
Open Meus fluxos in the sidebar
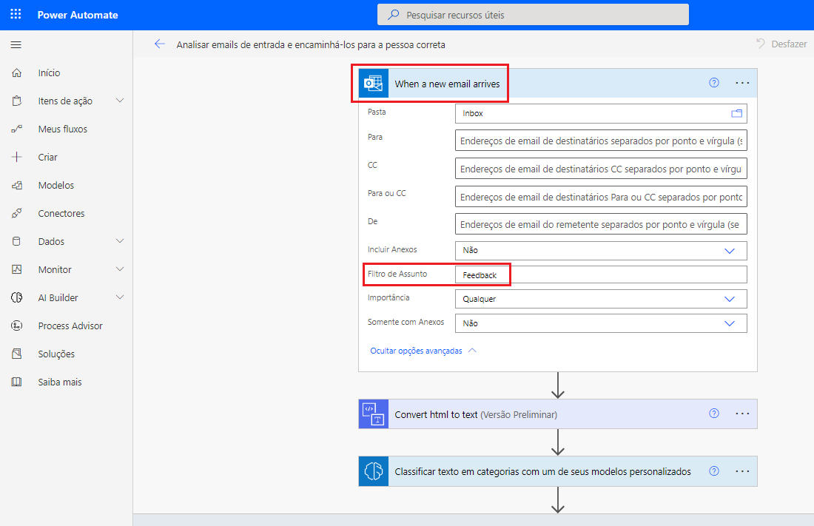pyautogui.click(x=63, y=129)
